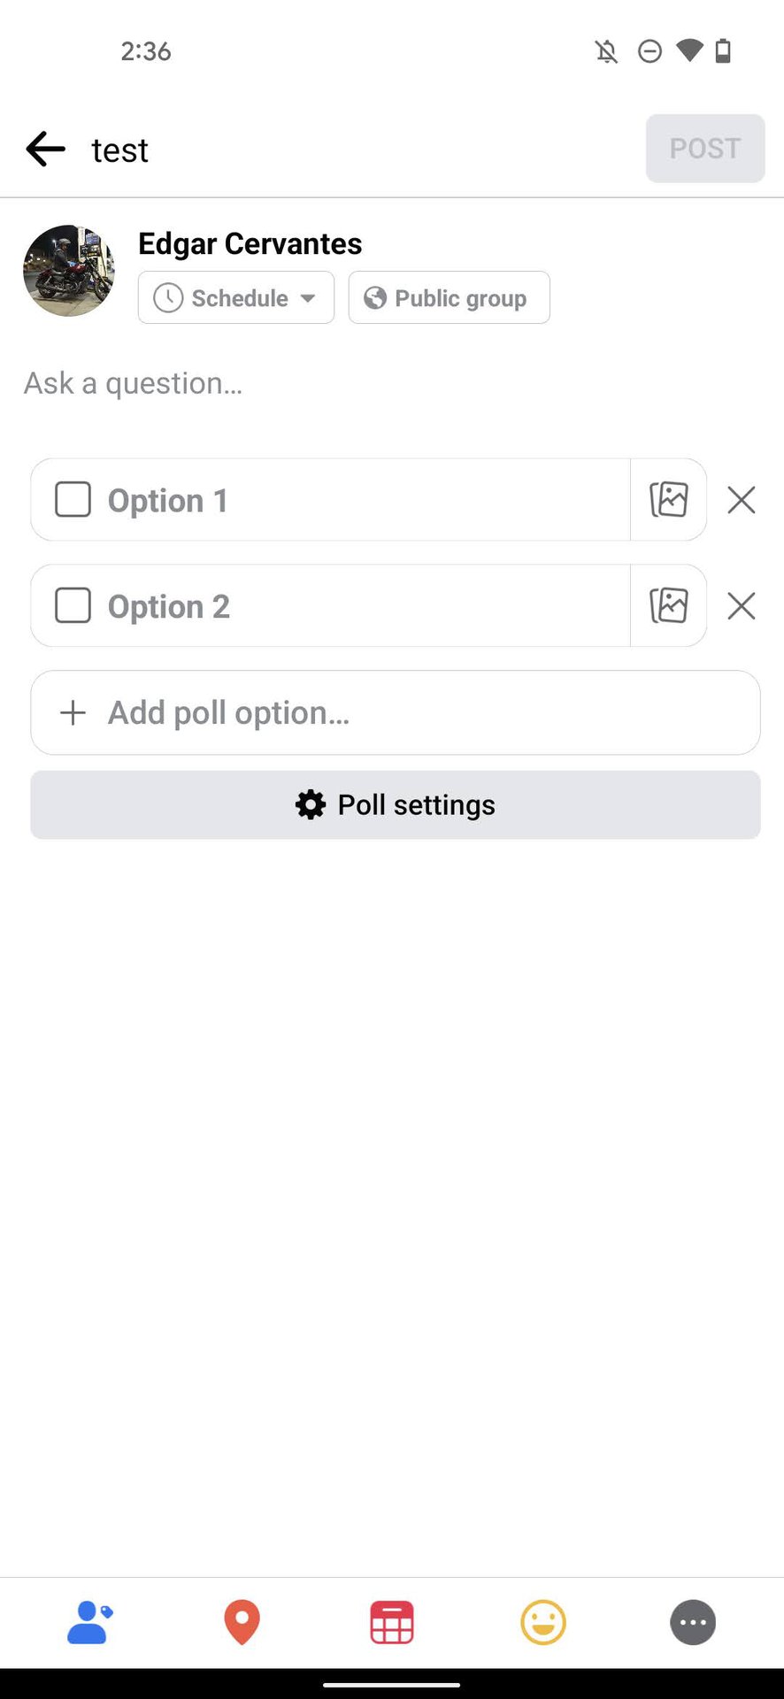Viewport: 784px width, 1699px height.
Task: Add photo to Option 1
Action: pos(669,500)
